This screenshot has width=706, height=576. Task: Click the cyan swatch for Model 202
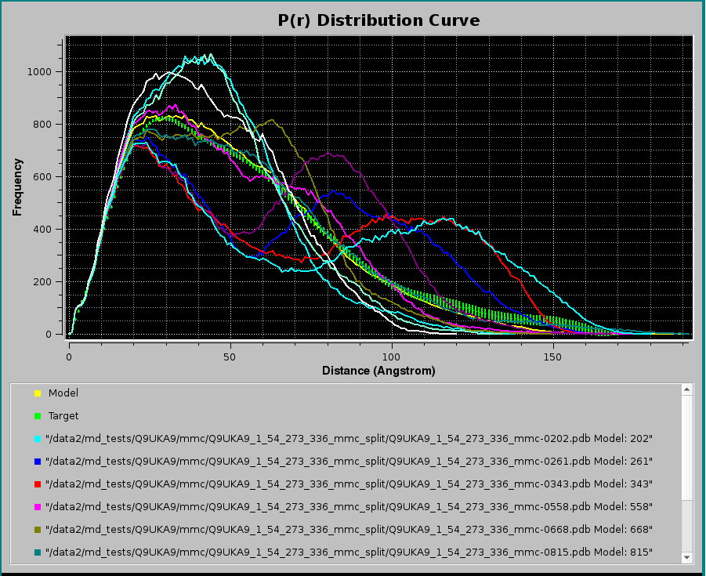(37, 439)
